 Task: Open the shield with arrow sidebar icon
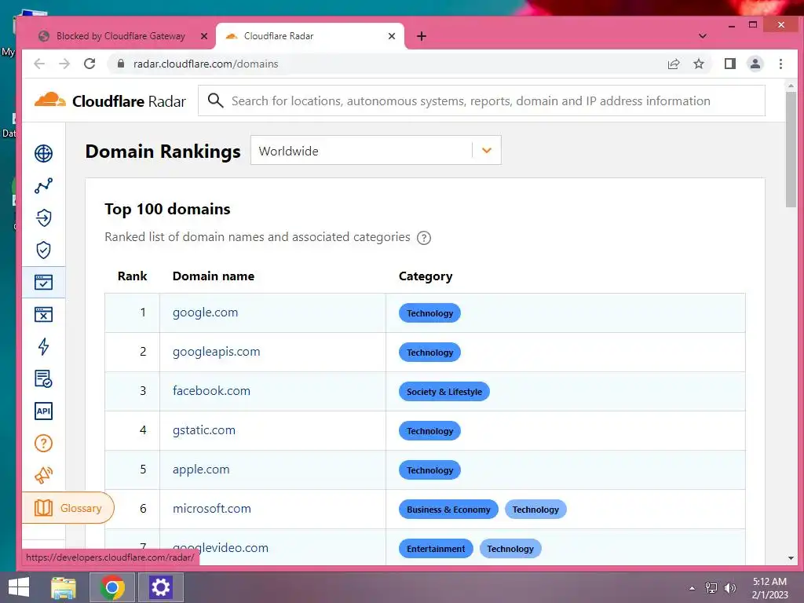44,218
